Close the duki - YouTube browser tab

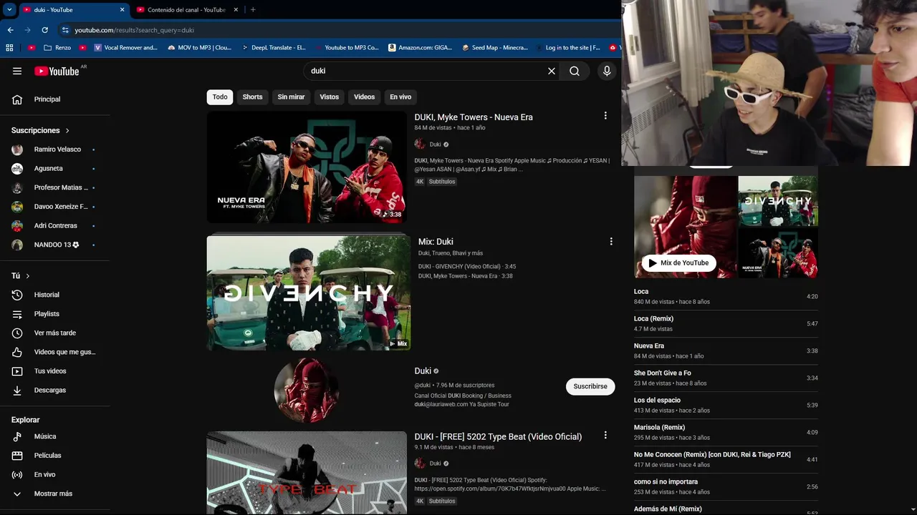click(x=122, y=10)
